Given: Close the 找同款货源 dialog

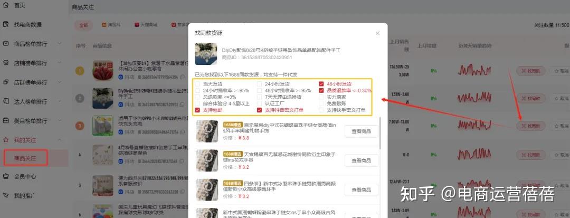Looking at the screenshot, I should point(377,33).
